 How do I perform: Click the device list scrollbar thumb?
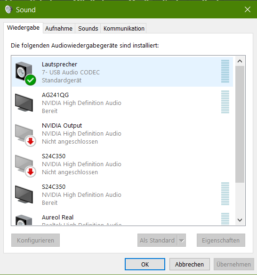pos(240,124)
